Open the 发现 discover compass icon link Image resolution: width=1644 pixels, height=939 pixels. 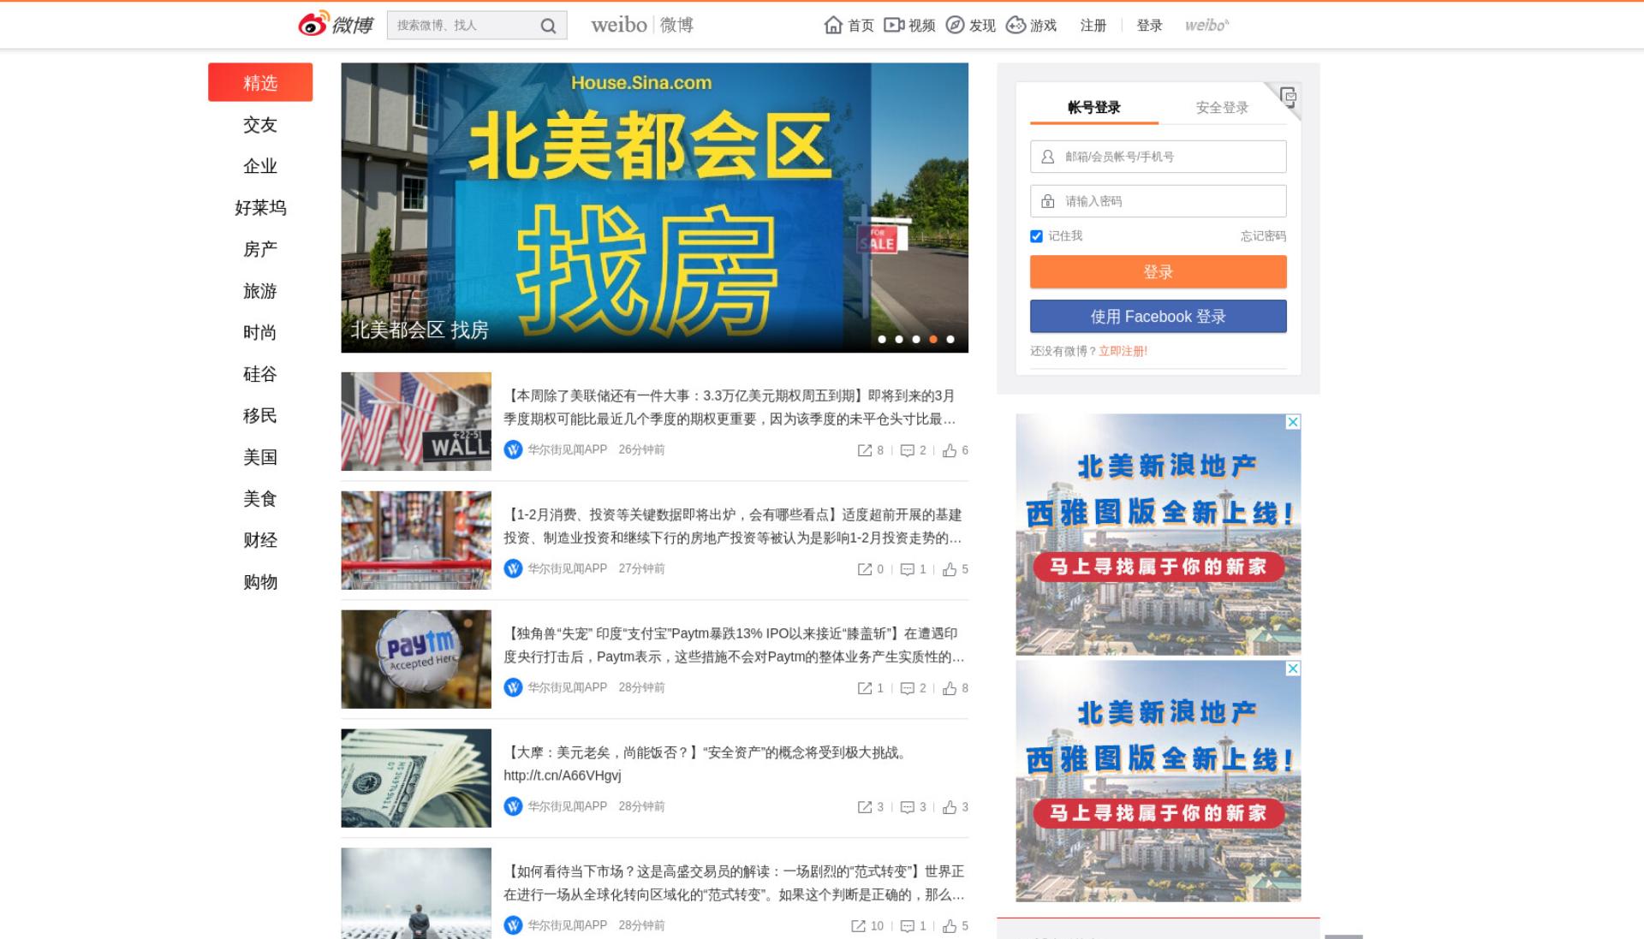pyautogui.click(x=970, y=26)
